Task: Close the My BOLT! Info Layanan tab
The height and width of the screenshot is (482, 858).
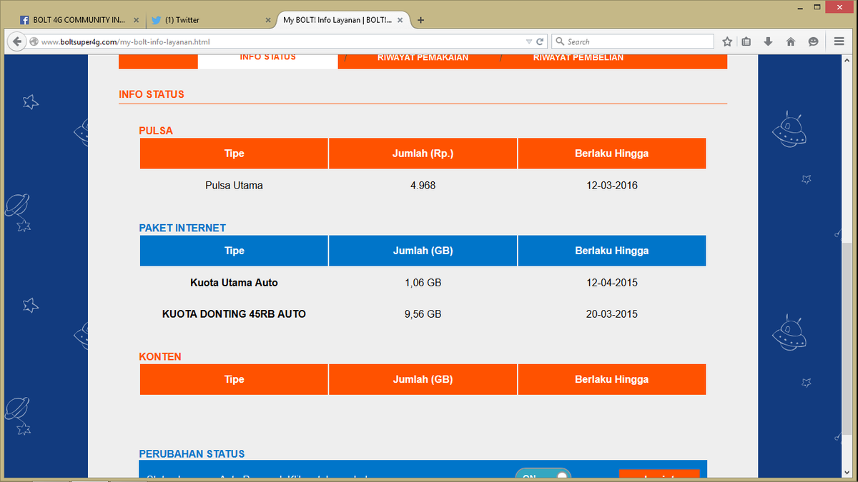Action: point(400,20)
